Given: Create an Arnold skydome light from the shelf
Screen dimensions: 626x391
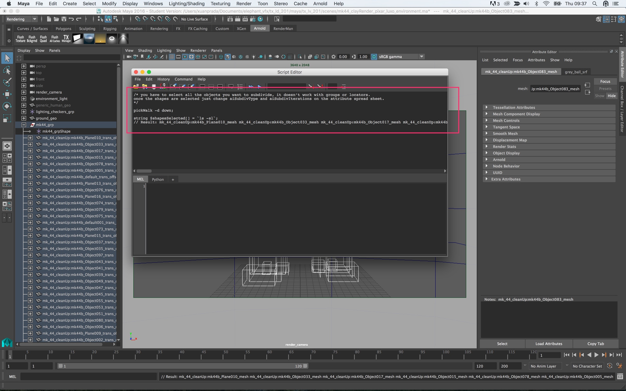Looking at the screenshot, I should tap(89, 39).
